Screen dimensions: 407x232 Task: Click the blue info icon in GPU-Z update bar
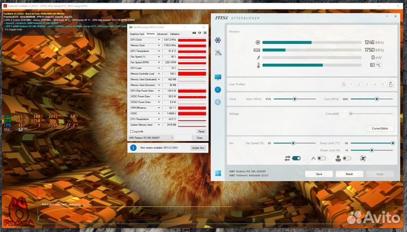[x=133, y=148]
